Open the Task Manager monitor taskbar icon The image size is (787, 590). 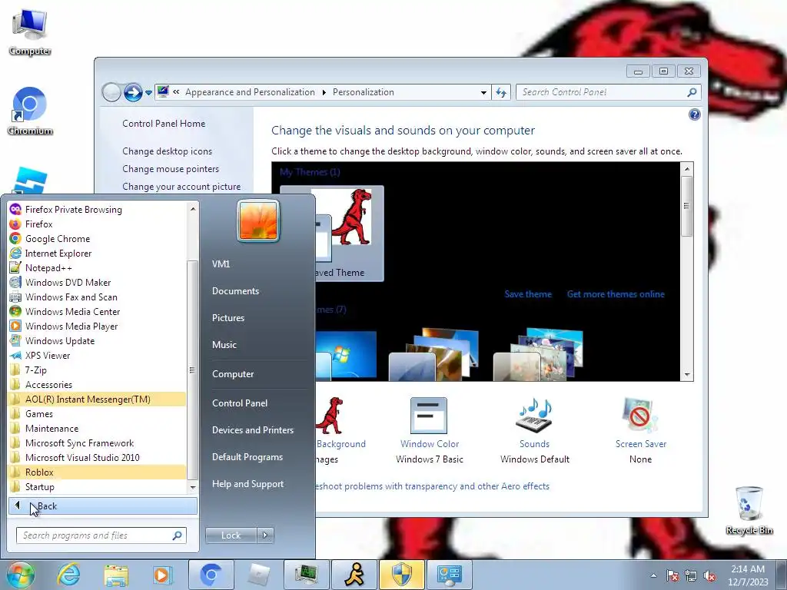coord(306,575)
